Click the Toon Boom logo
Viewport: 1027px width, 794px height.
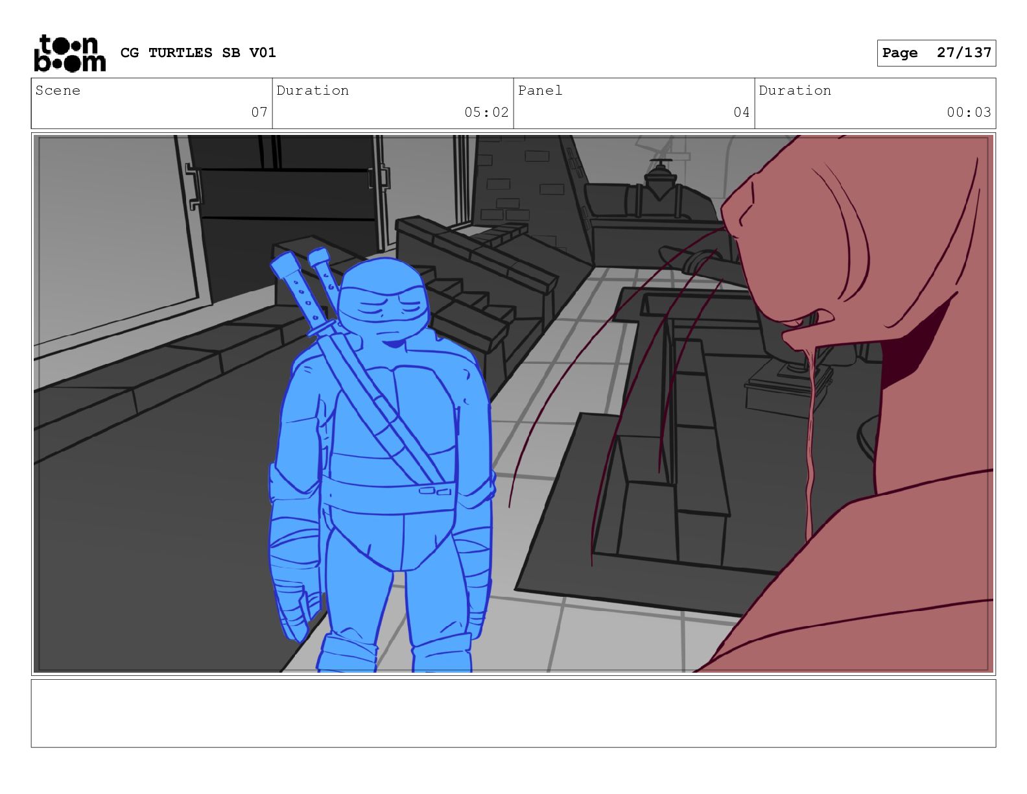pos(69,53)
